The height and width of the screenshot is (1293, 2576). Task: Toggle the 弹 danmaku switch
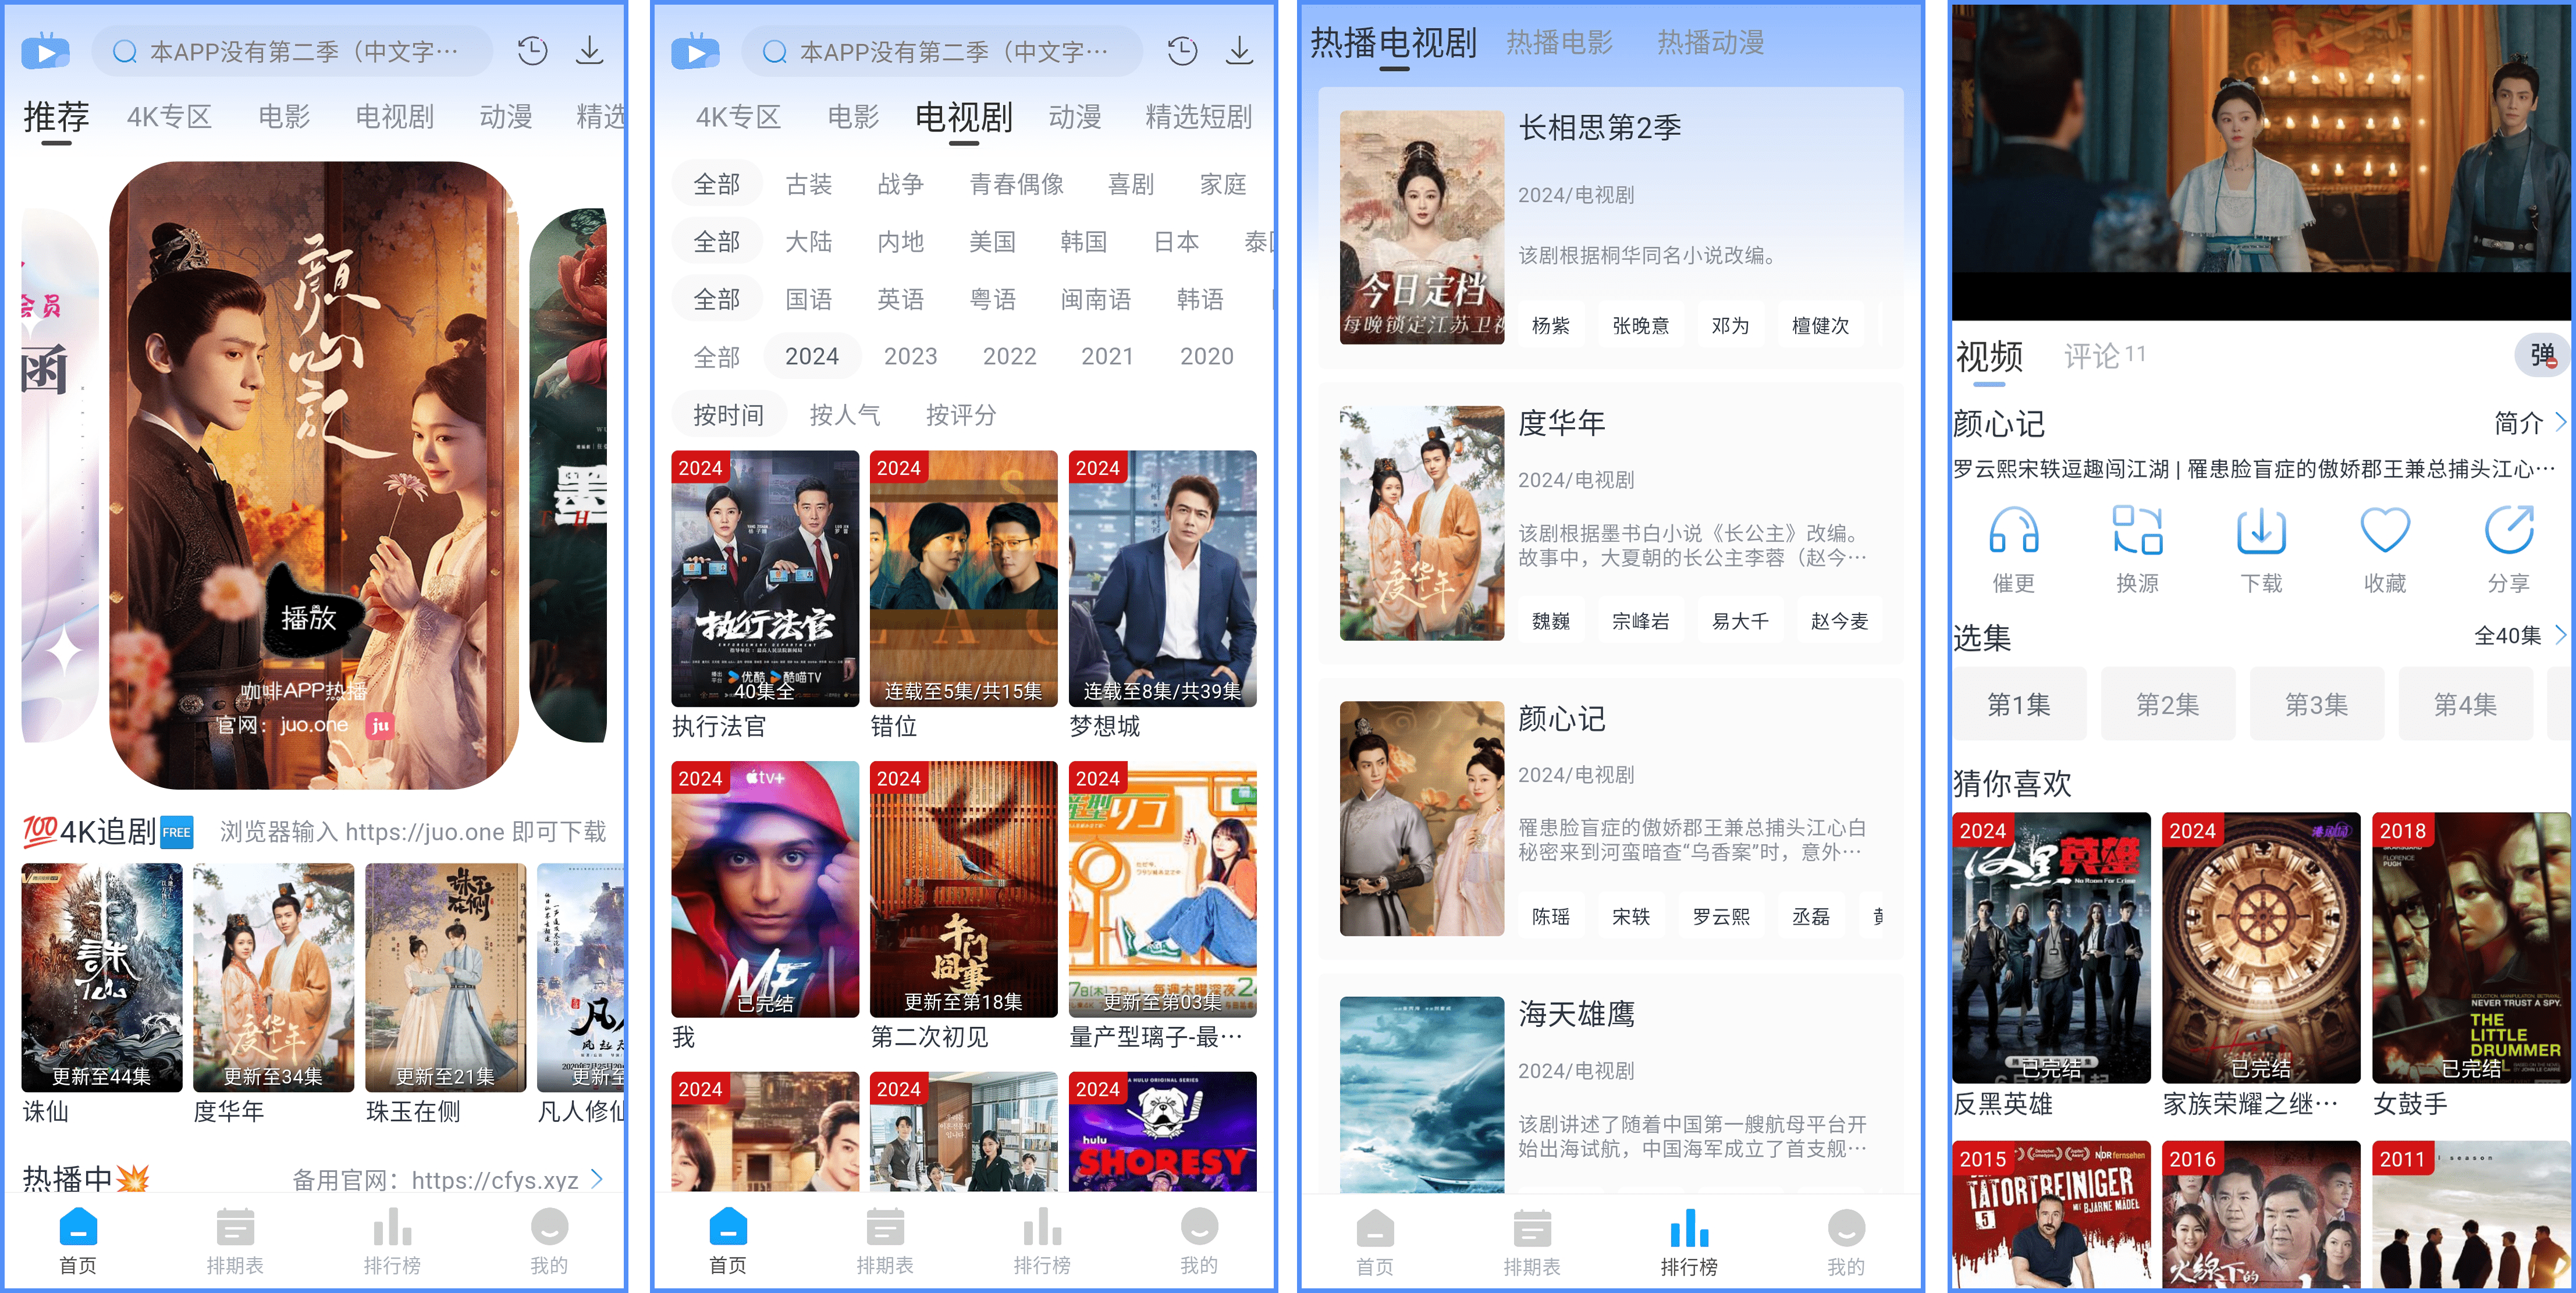tap(2543, 355)
